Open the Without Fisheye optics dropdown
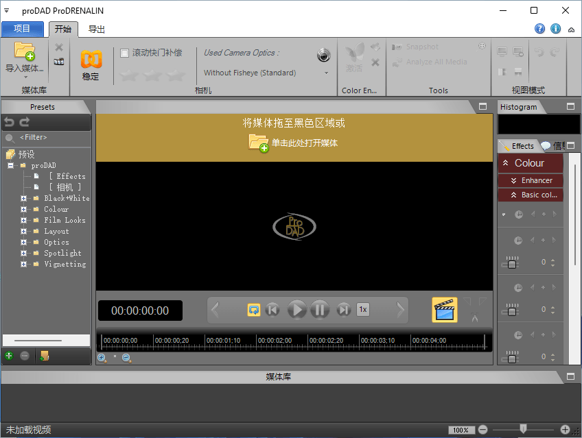The height and width of the screenshot is (438, 582). coord(266,73)
